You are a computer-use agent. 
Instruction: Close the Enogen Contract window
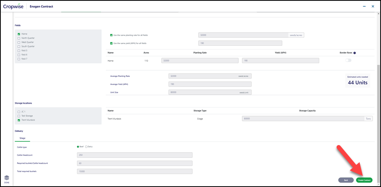(x=373, y=7)
